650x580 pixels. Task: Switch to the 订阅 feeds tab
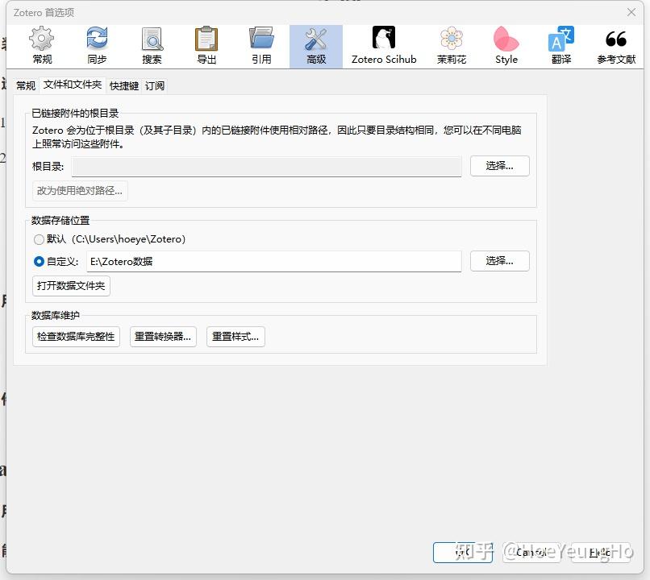tap(155, 85)
